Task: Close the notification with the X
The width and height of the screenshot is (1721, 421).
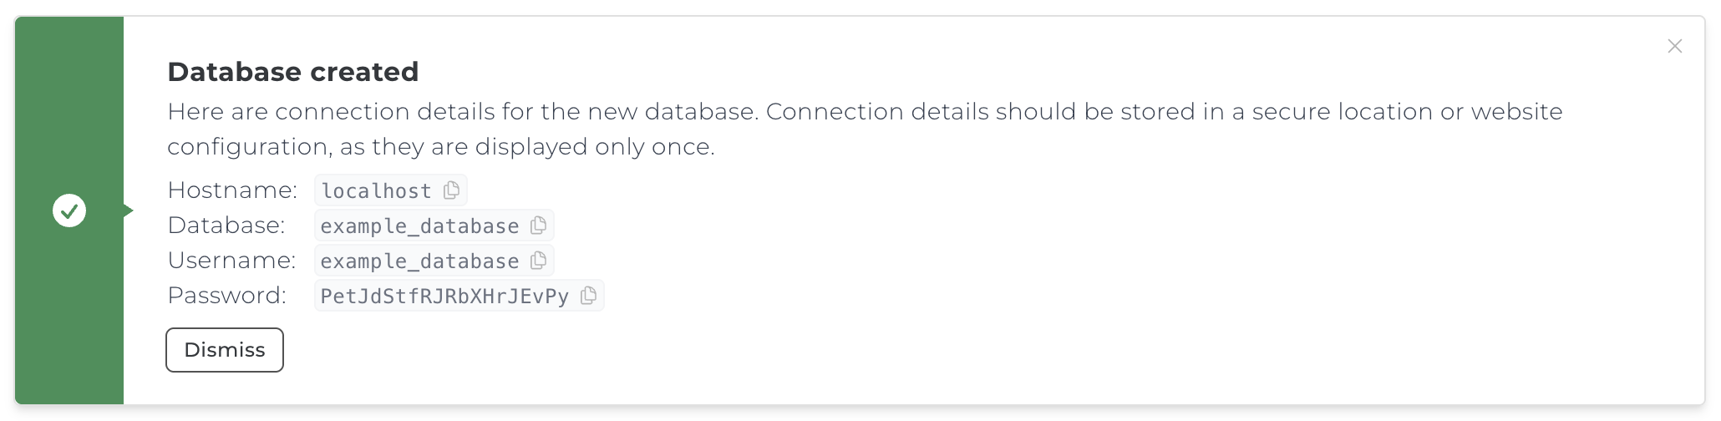Action: [1674, 47]
